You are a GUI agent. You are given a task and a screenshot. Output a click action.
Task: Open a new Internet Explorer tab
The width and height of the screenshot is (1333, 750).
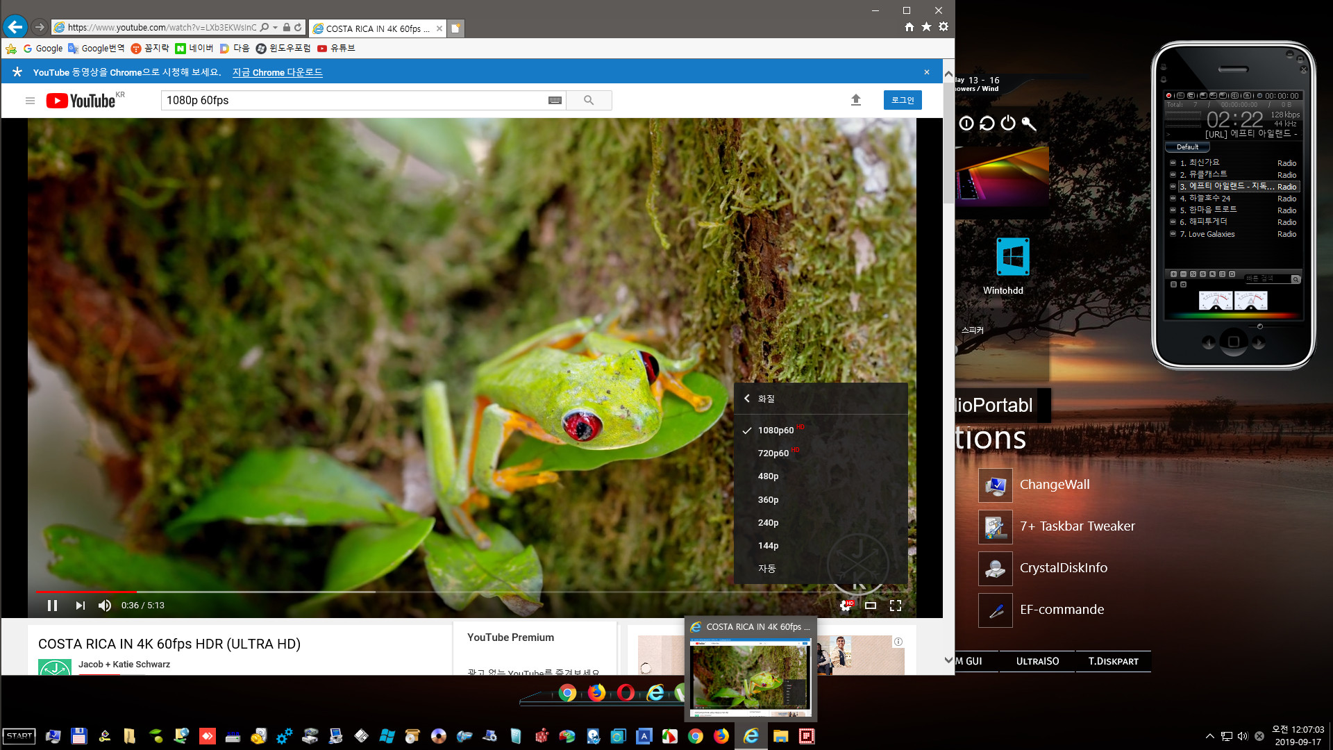(x=455, y=28)
